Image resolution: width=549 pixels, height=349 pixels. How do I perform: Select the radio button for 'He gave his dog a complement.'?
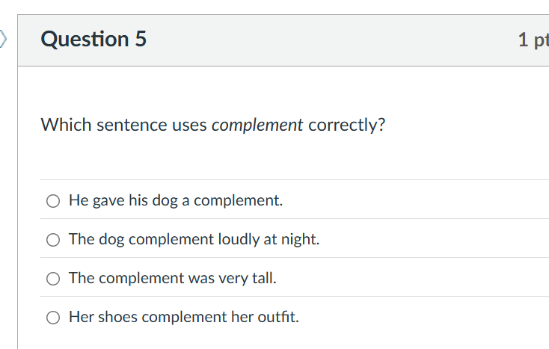click(x=53, y=201)
